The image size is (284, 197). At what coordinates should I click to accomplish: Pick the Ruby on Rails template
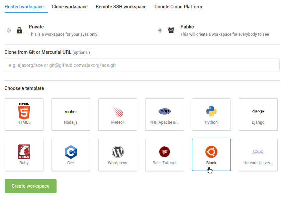[24, 155]
